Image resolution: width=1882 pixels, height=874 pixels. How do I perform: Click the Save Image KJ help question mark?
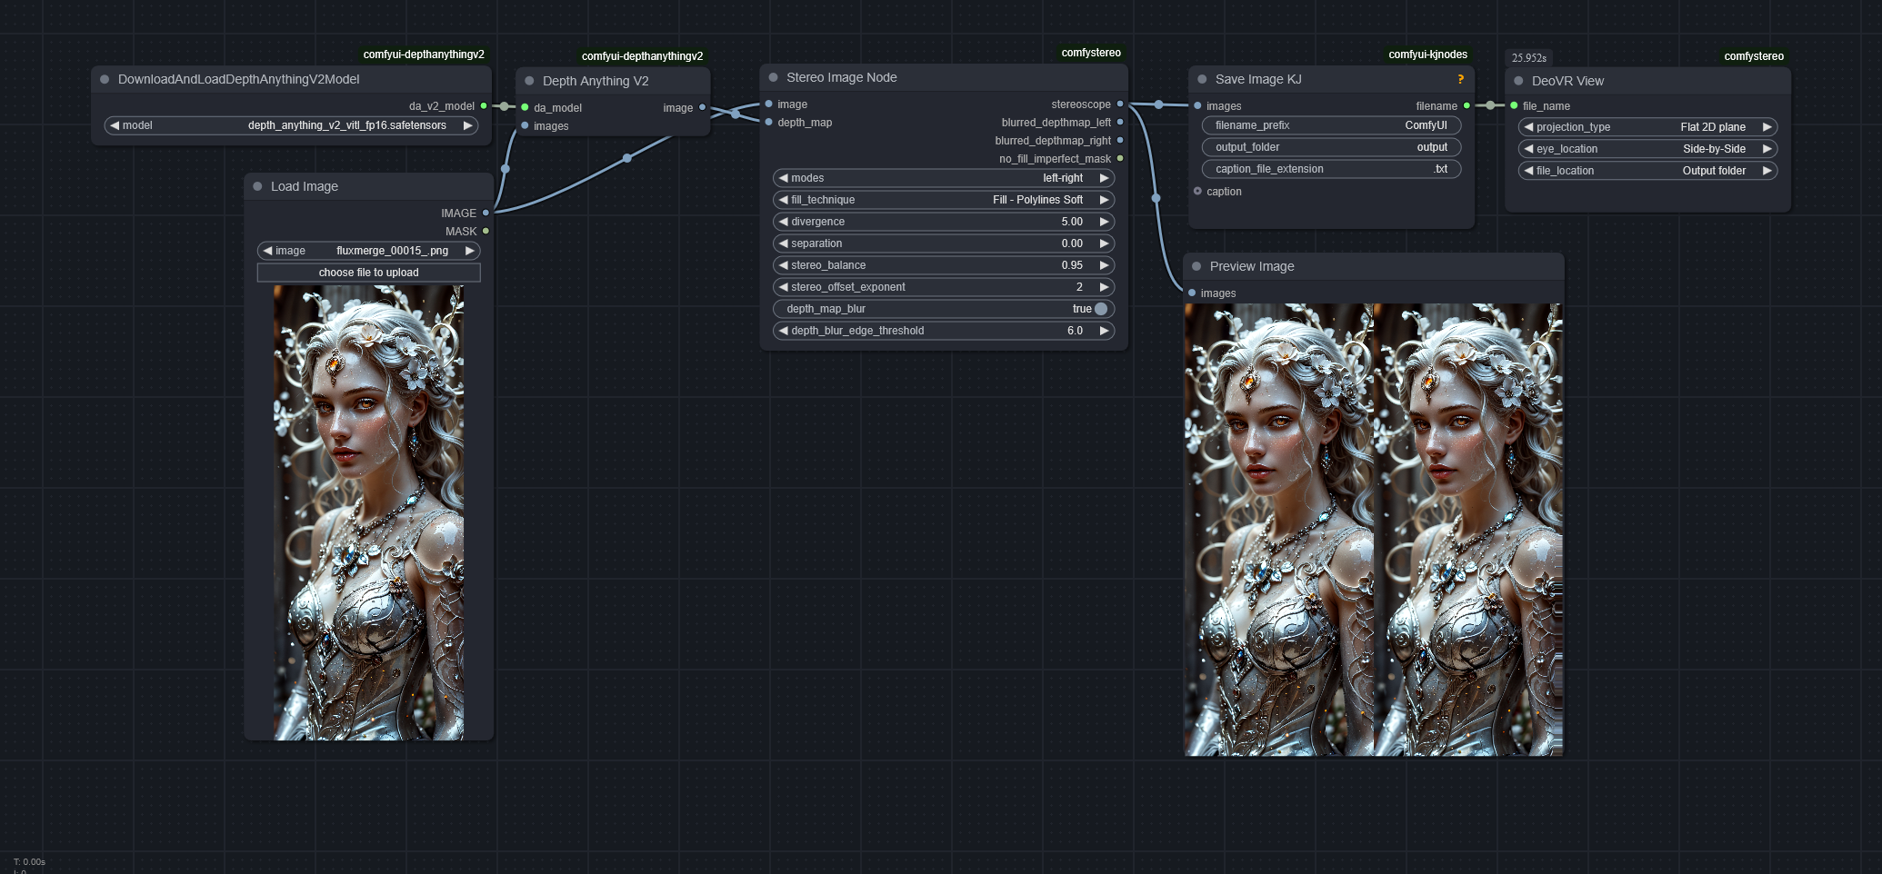(1460, 79)
